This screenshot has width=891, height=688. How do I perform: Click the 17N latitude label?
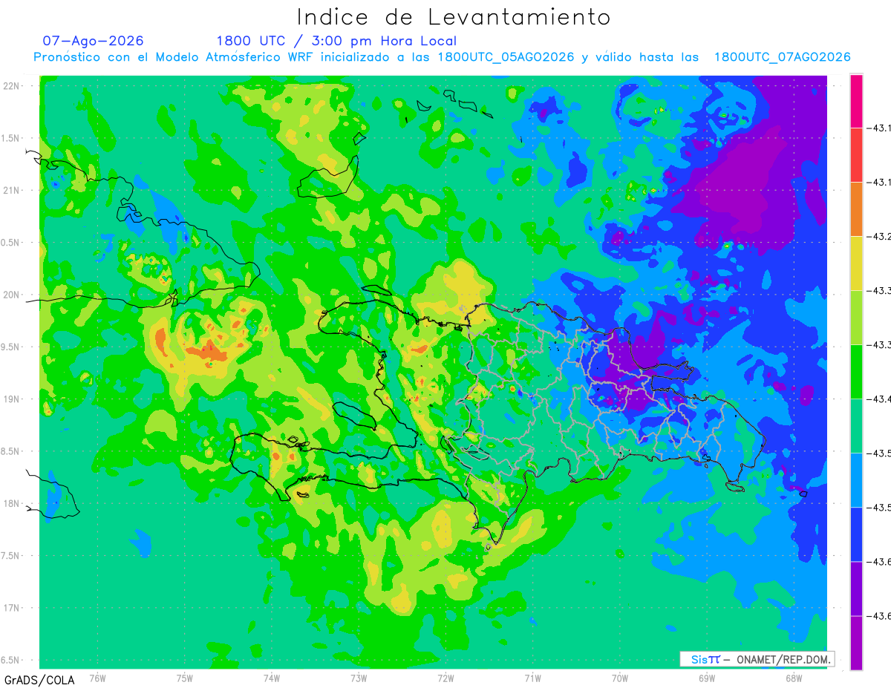[13, 608]
